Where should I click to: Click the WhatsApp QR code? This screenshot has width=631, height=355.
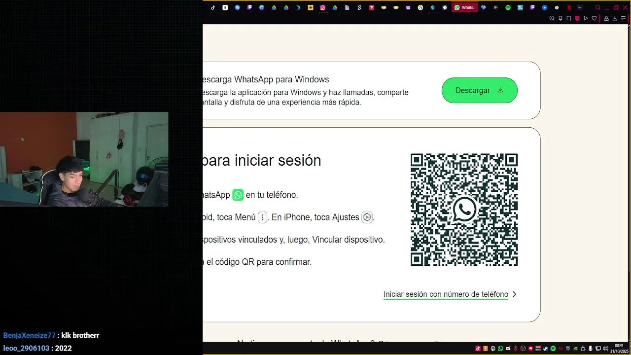coord(464,210)
